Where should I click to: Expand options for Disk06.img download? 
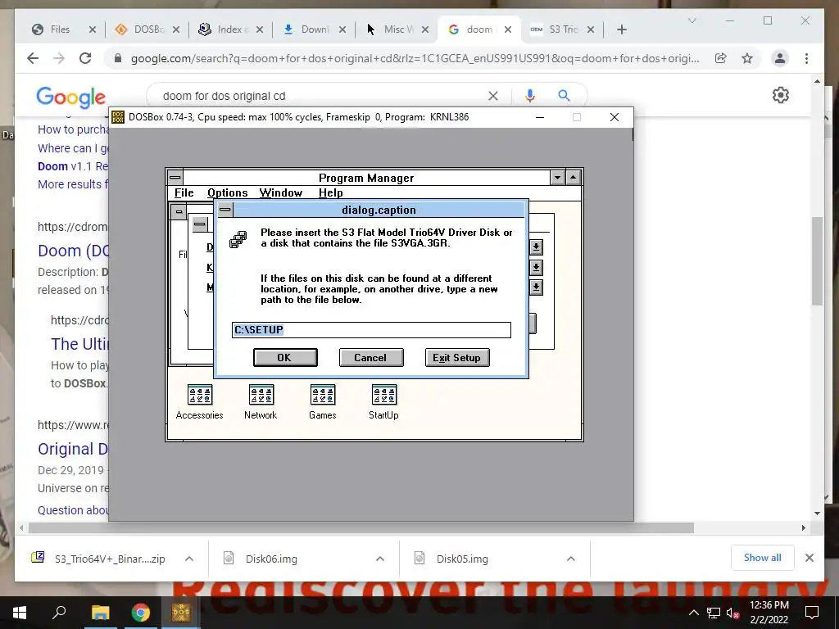pyautogui.click(x=380, y=559)
